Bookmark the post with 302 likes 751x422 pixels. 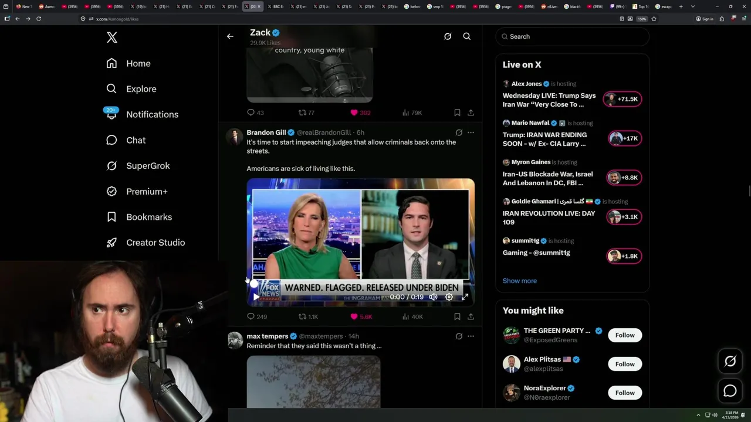click(x=457, y=113)
